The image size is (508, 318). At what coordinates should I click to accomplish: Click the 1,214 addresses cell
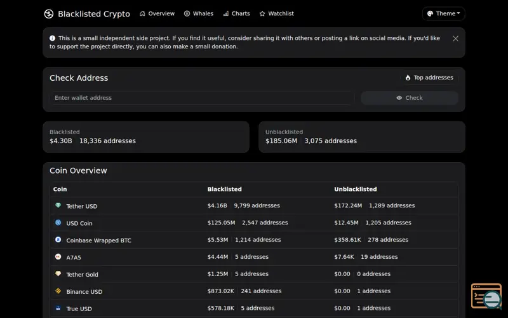[x=258, y=240]
